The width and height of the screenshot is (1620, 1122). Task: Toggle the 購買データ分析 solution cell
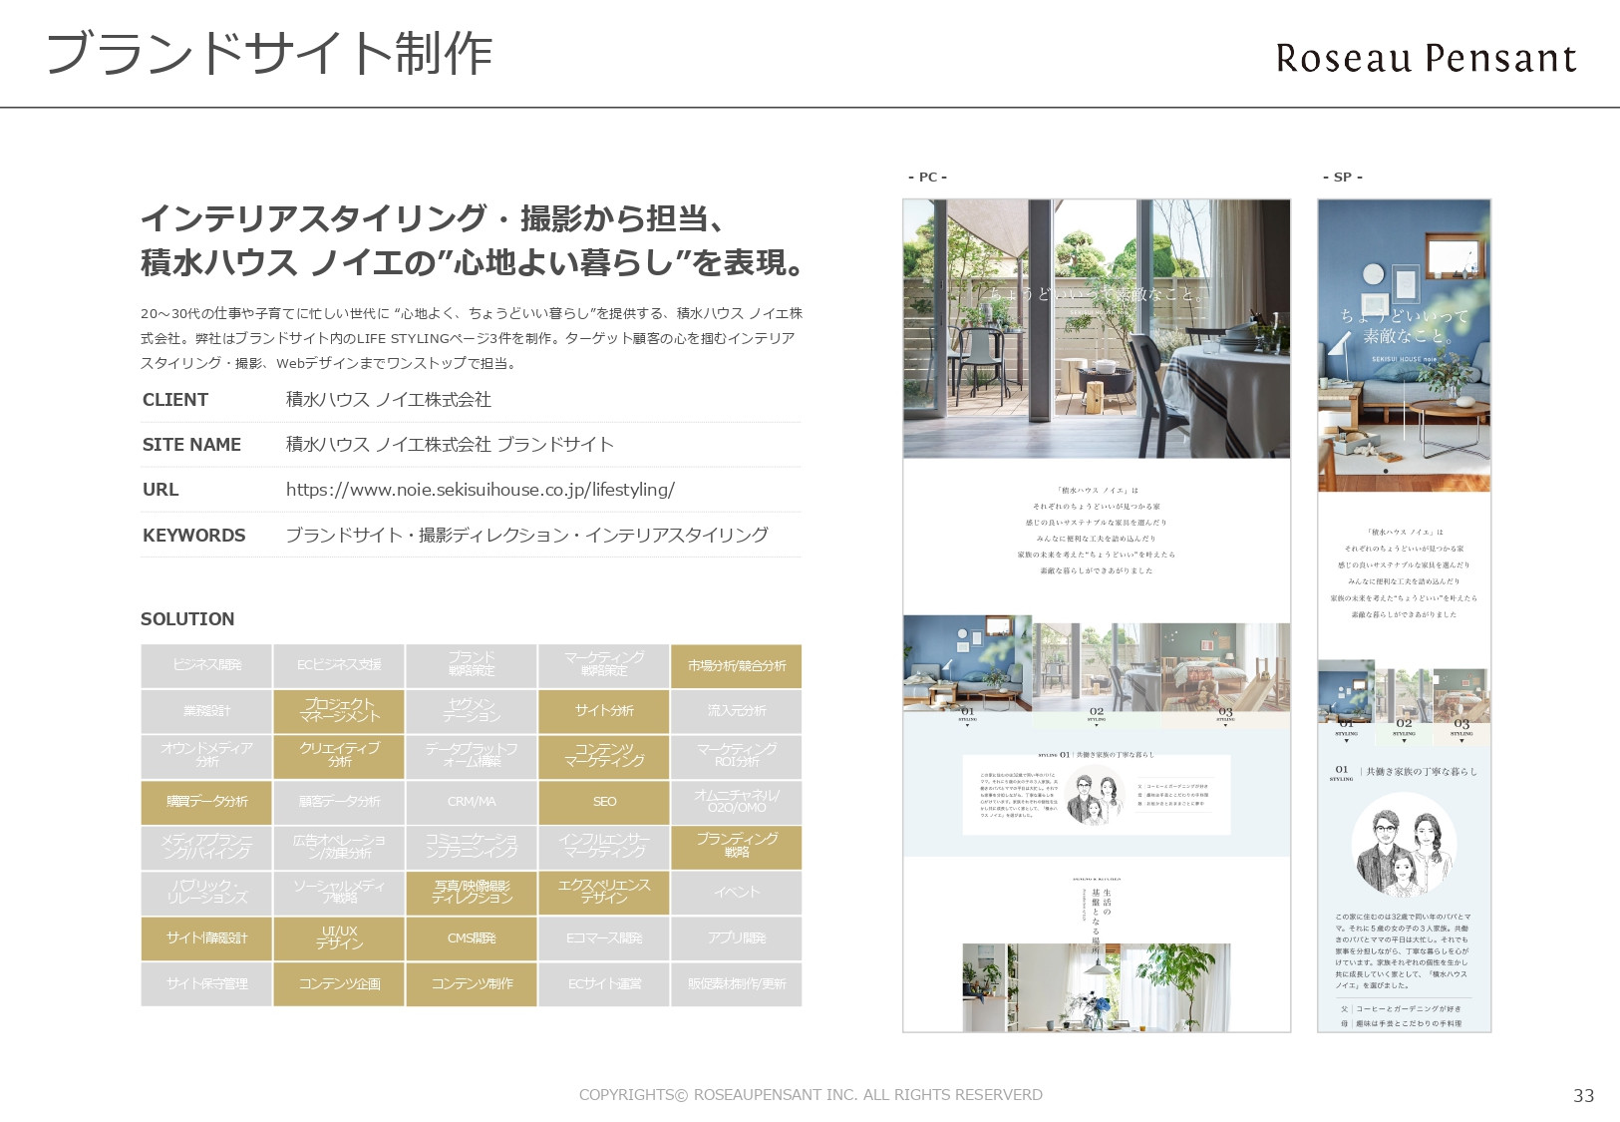click(x=205, y=802)
